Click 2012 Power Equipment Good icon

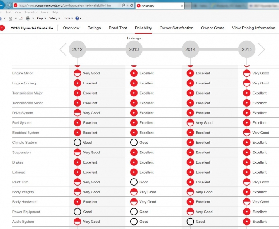click(x=77, y=212)
